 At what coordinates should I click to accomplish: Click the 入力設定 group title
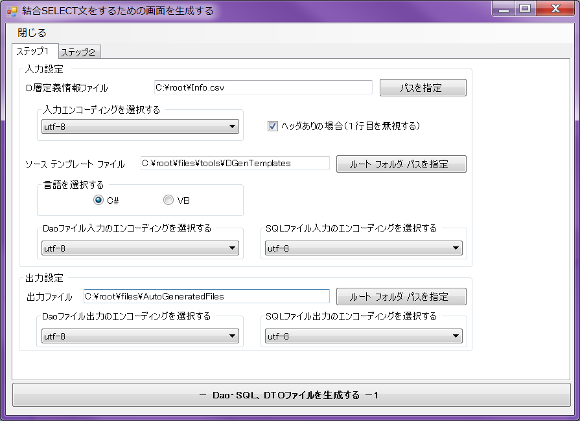tap(44, 69)
